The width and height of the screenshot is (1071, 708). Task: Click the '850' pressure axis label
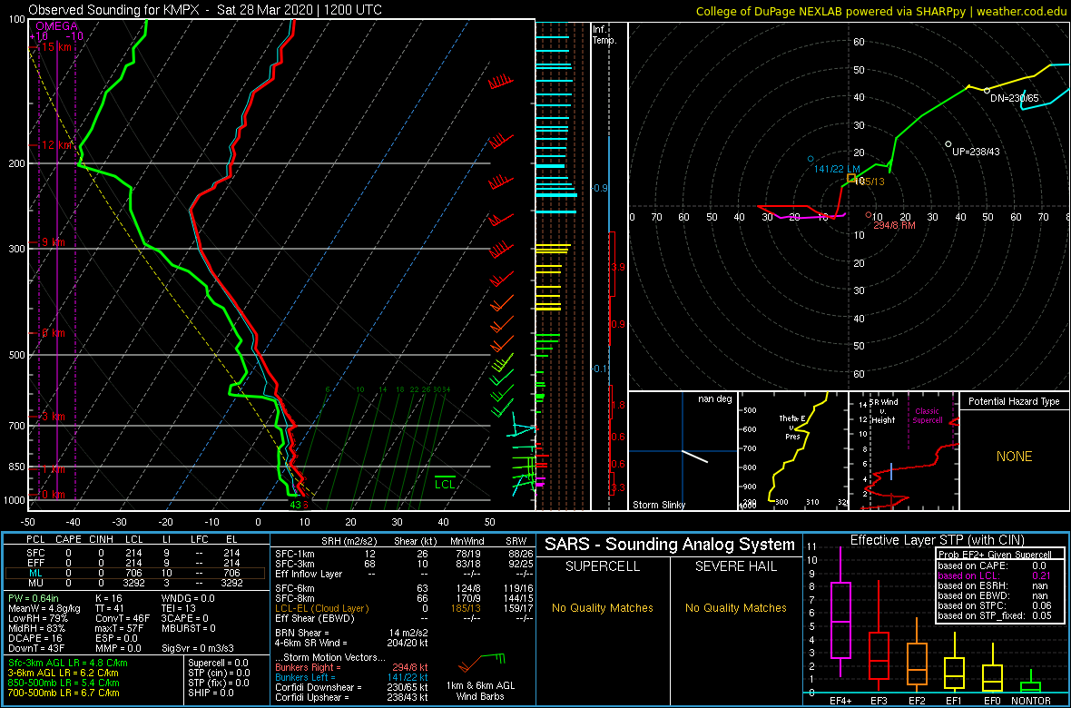[x=15, y=467]
